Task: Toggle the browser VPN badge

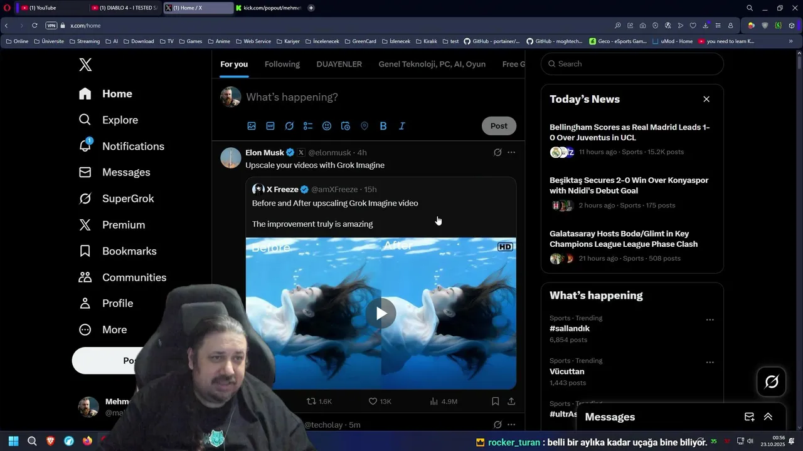Action: tap(51, 25)
